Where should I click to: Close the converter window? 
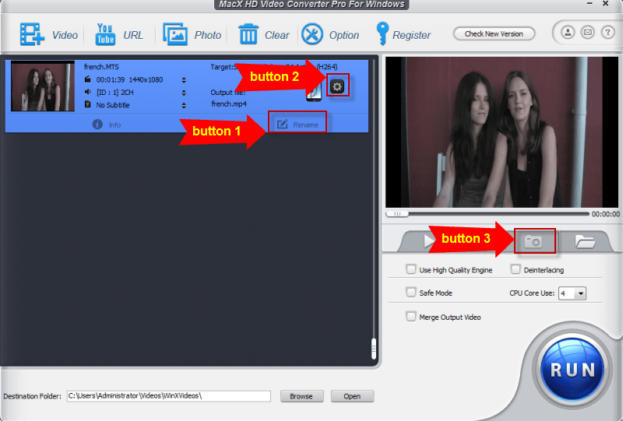click(606, 4)
